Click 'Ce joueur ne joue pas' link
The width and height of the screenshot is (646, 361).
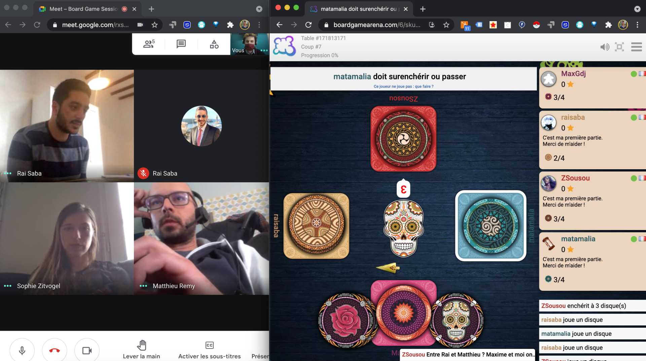[x=403, y=86]
